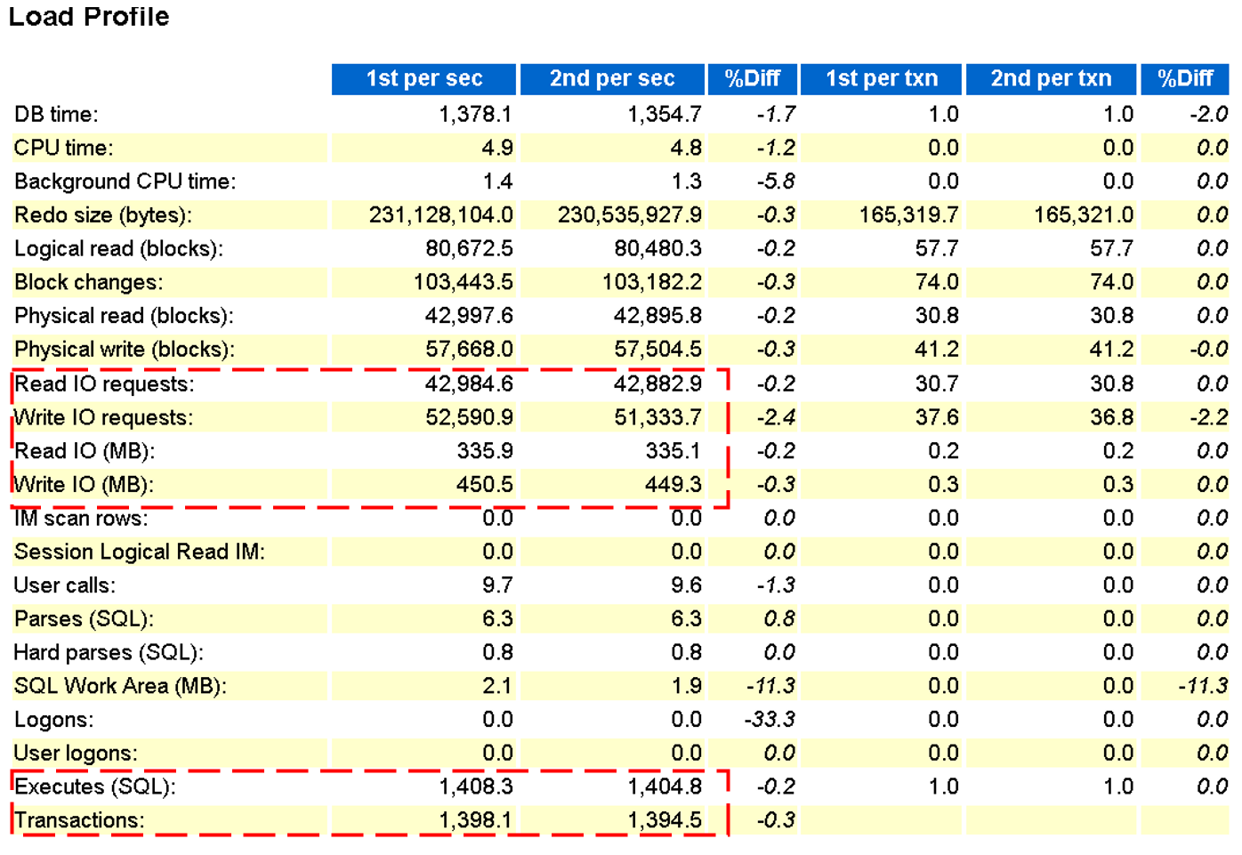
Task: Select the DB time value 1,354.7
Action: (x=664, y=115)
